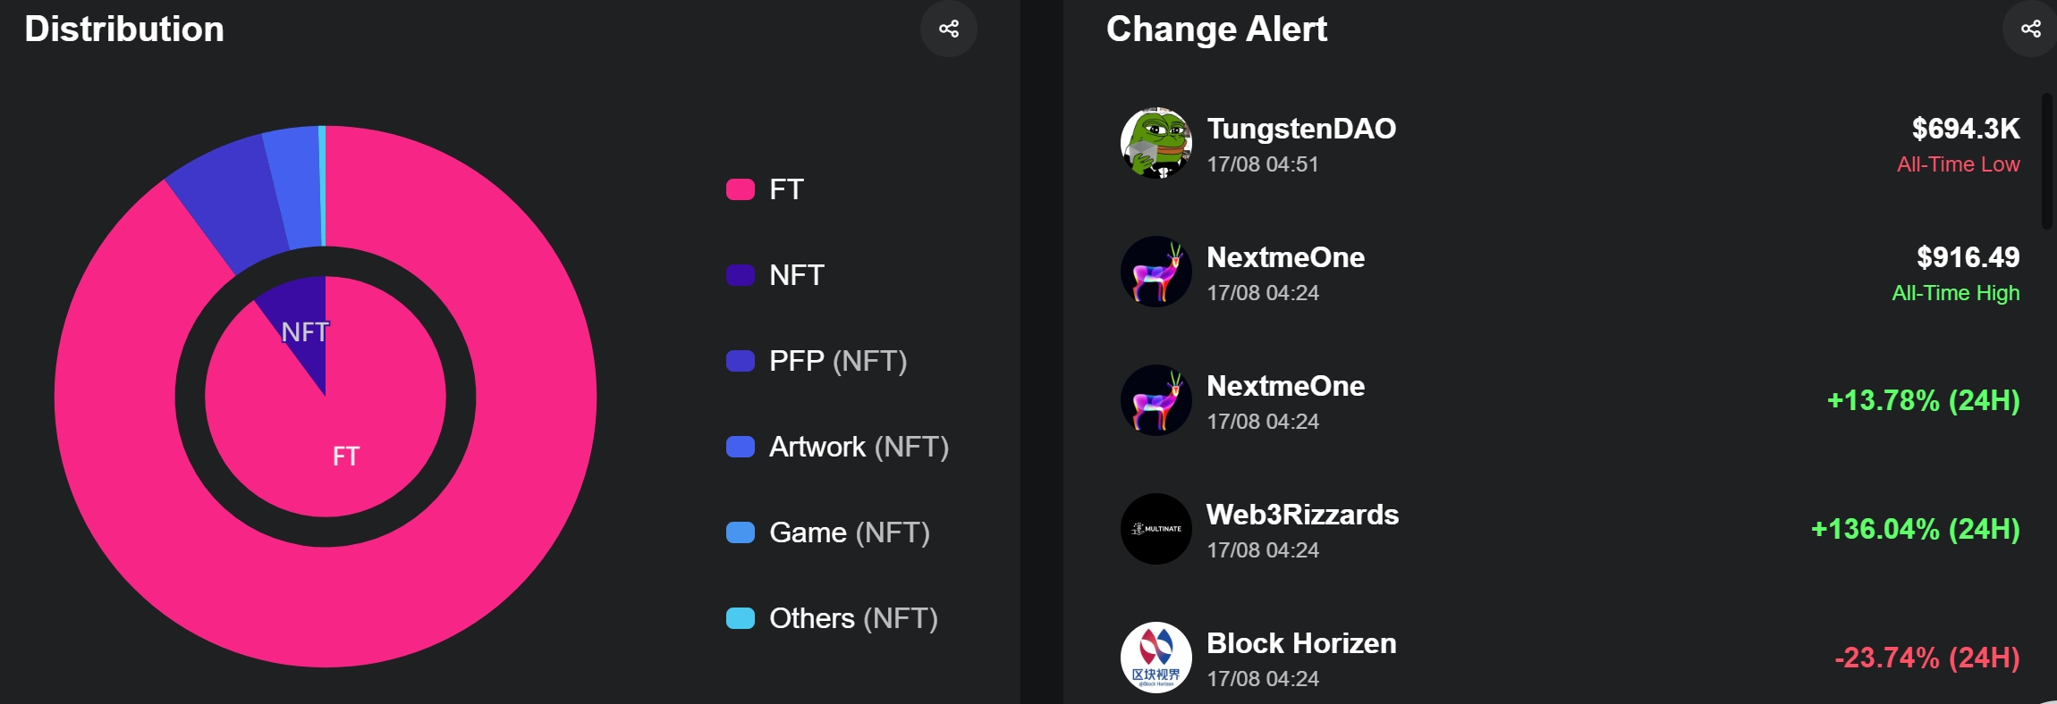Click the +136.04% (24H) change value

1915,529
